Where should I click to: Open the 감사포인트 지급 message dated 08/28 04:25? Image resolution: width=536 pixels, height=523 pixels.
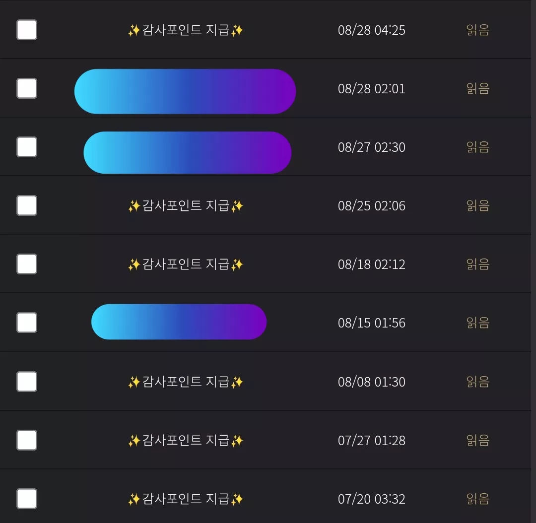186,30
